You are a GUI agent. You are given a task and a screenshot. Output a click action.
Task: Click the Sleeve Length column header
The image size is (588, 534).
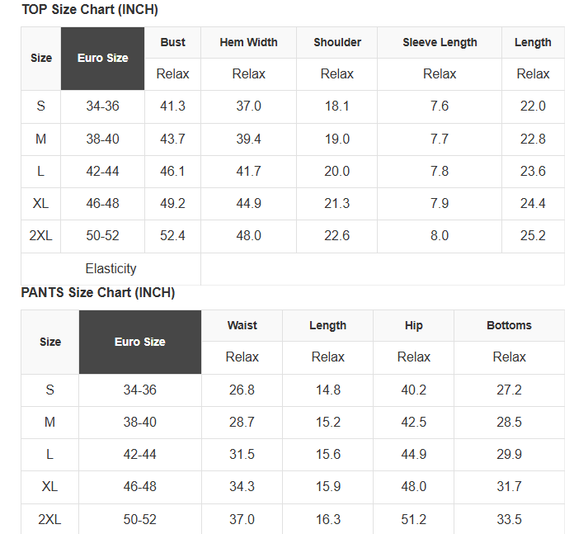[x=439, y=42]
